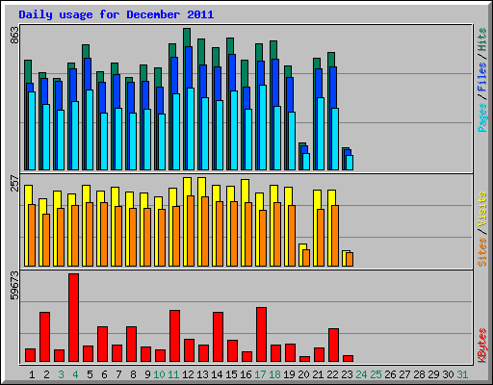Select the orange Sites bar for day 12
Screen dimensions: 493x385
[x=191, y=231]
